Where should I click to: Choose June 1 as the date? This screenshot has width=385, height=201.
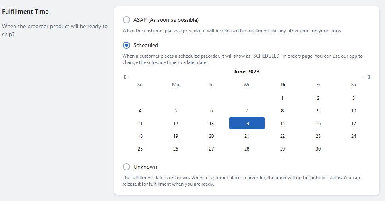click(x=282, y=98)
